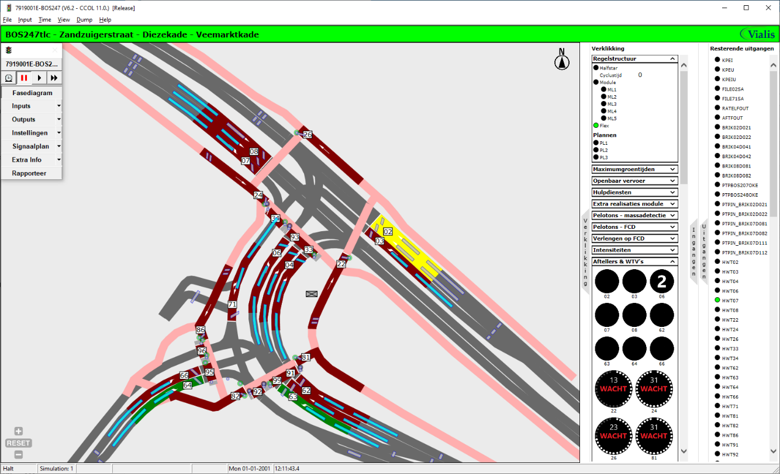780x474 pixels.
Task: Open the Fasediagram view
Action: [32, 93]
